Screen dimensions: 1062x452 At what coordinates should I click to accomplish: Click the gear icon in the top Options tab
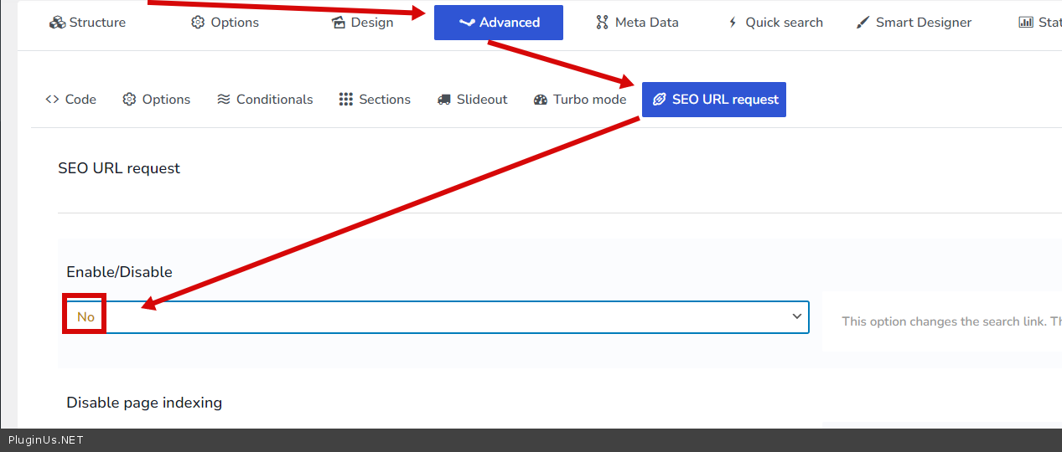[x=198, y=23]
